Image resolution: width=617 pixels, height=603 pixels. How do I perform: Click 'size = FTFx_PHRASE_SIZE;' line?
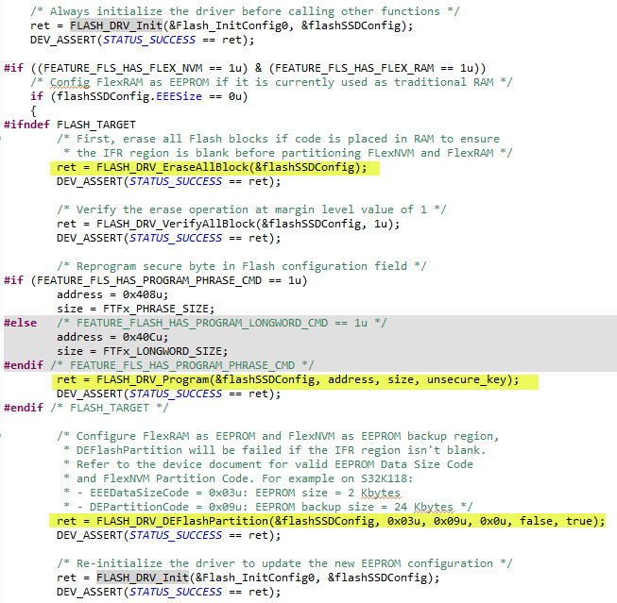[x=135, y=309]
